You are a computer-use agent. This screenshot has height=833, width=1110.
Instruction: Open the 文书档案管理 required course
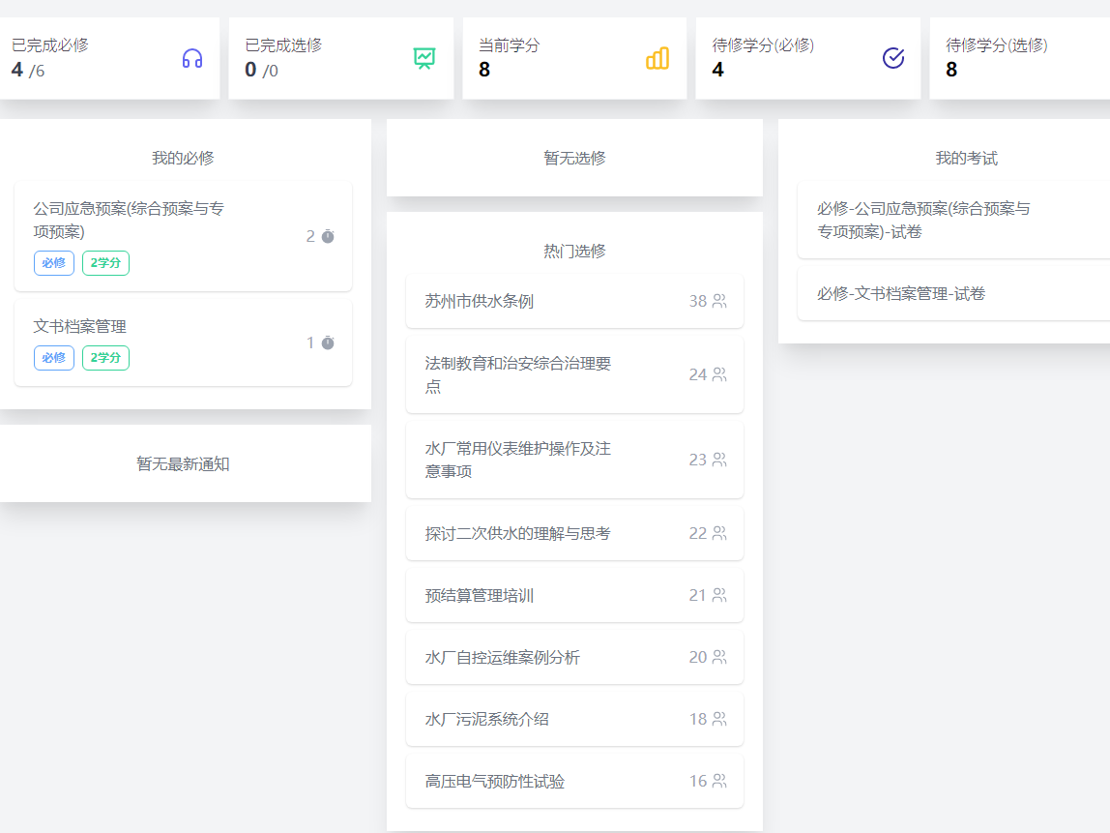80,327
